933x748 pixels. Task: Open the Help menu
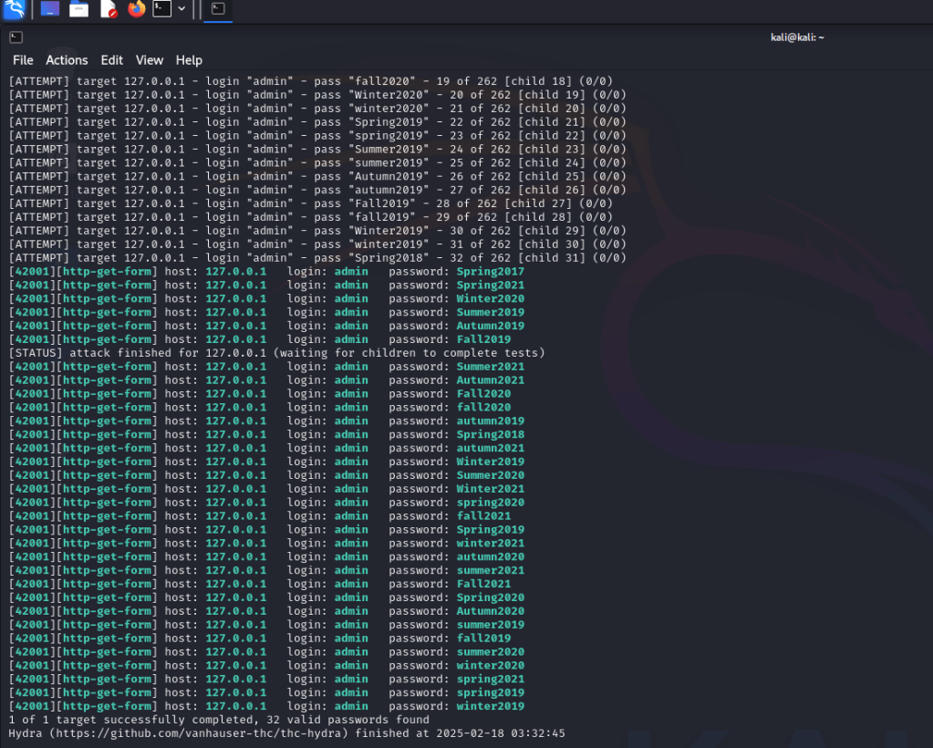[189, 60]
